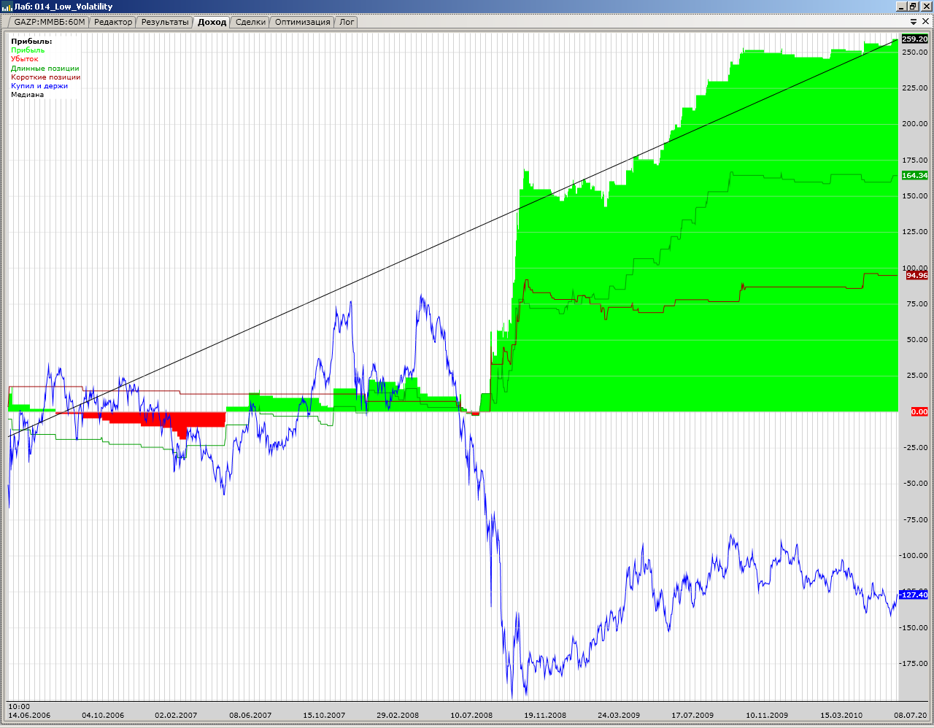The height and width of the screenshot is (728, 934).
Task: Click the 175.00 Y-axis label
Action: coord(915,160)
